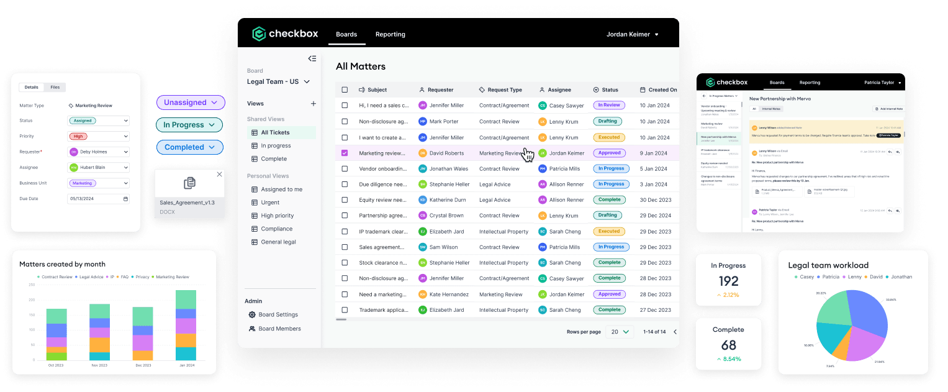Click the Board Members people icon
The width and height of the screenshot is (948, 392).
(x=252, y=329)
